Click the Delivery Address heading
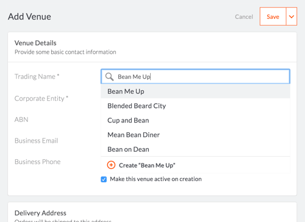 tap(40, 213)
